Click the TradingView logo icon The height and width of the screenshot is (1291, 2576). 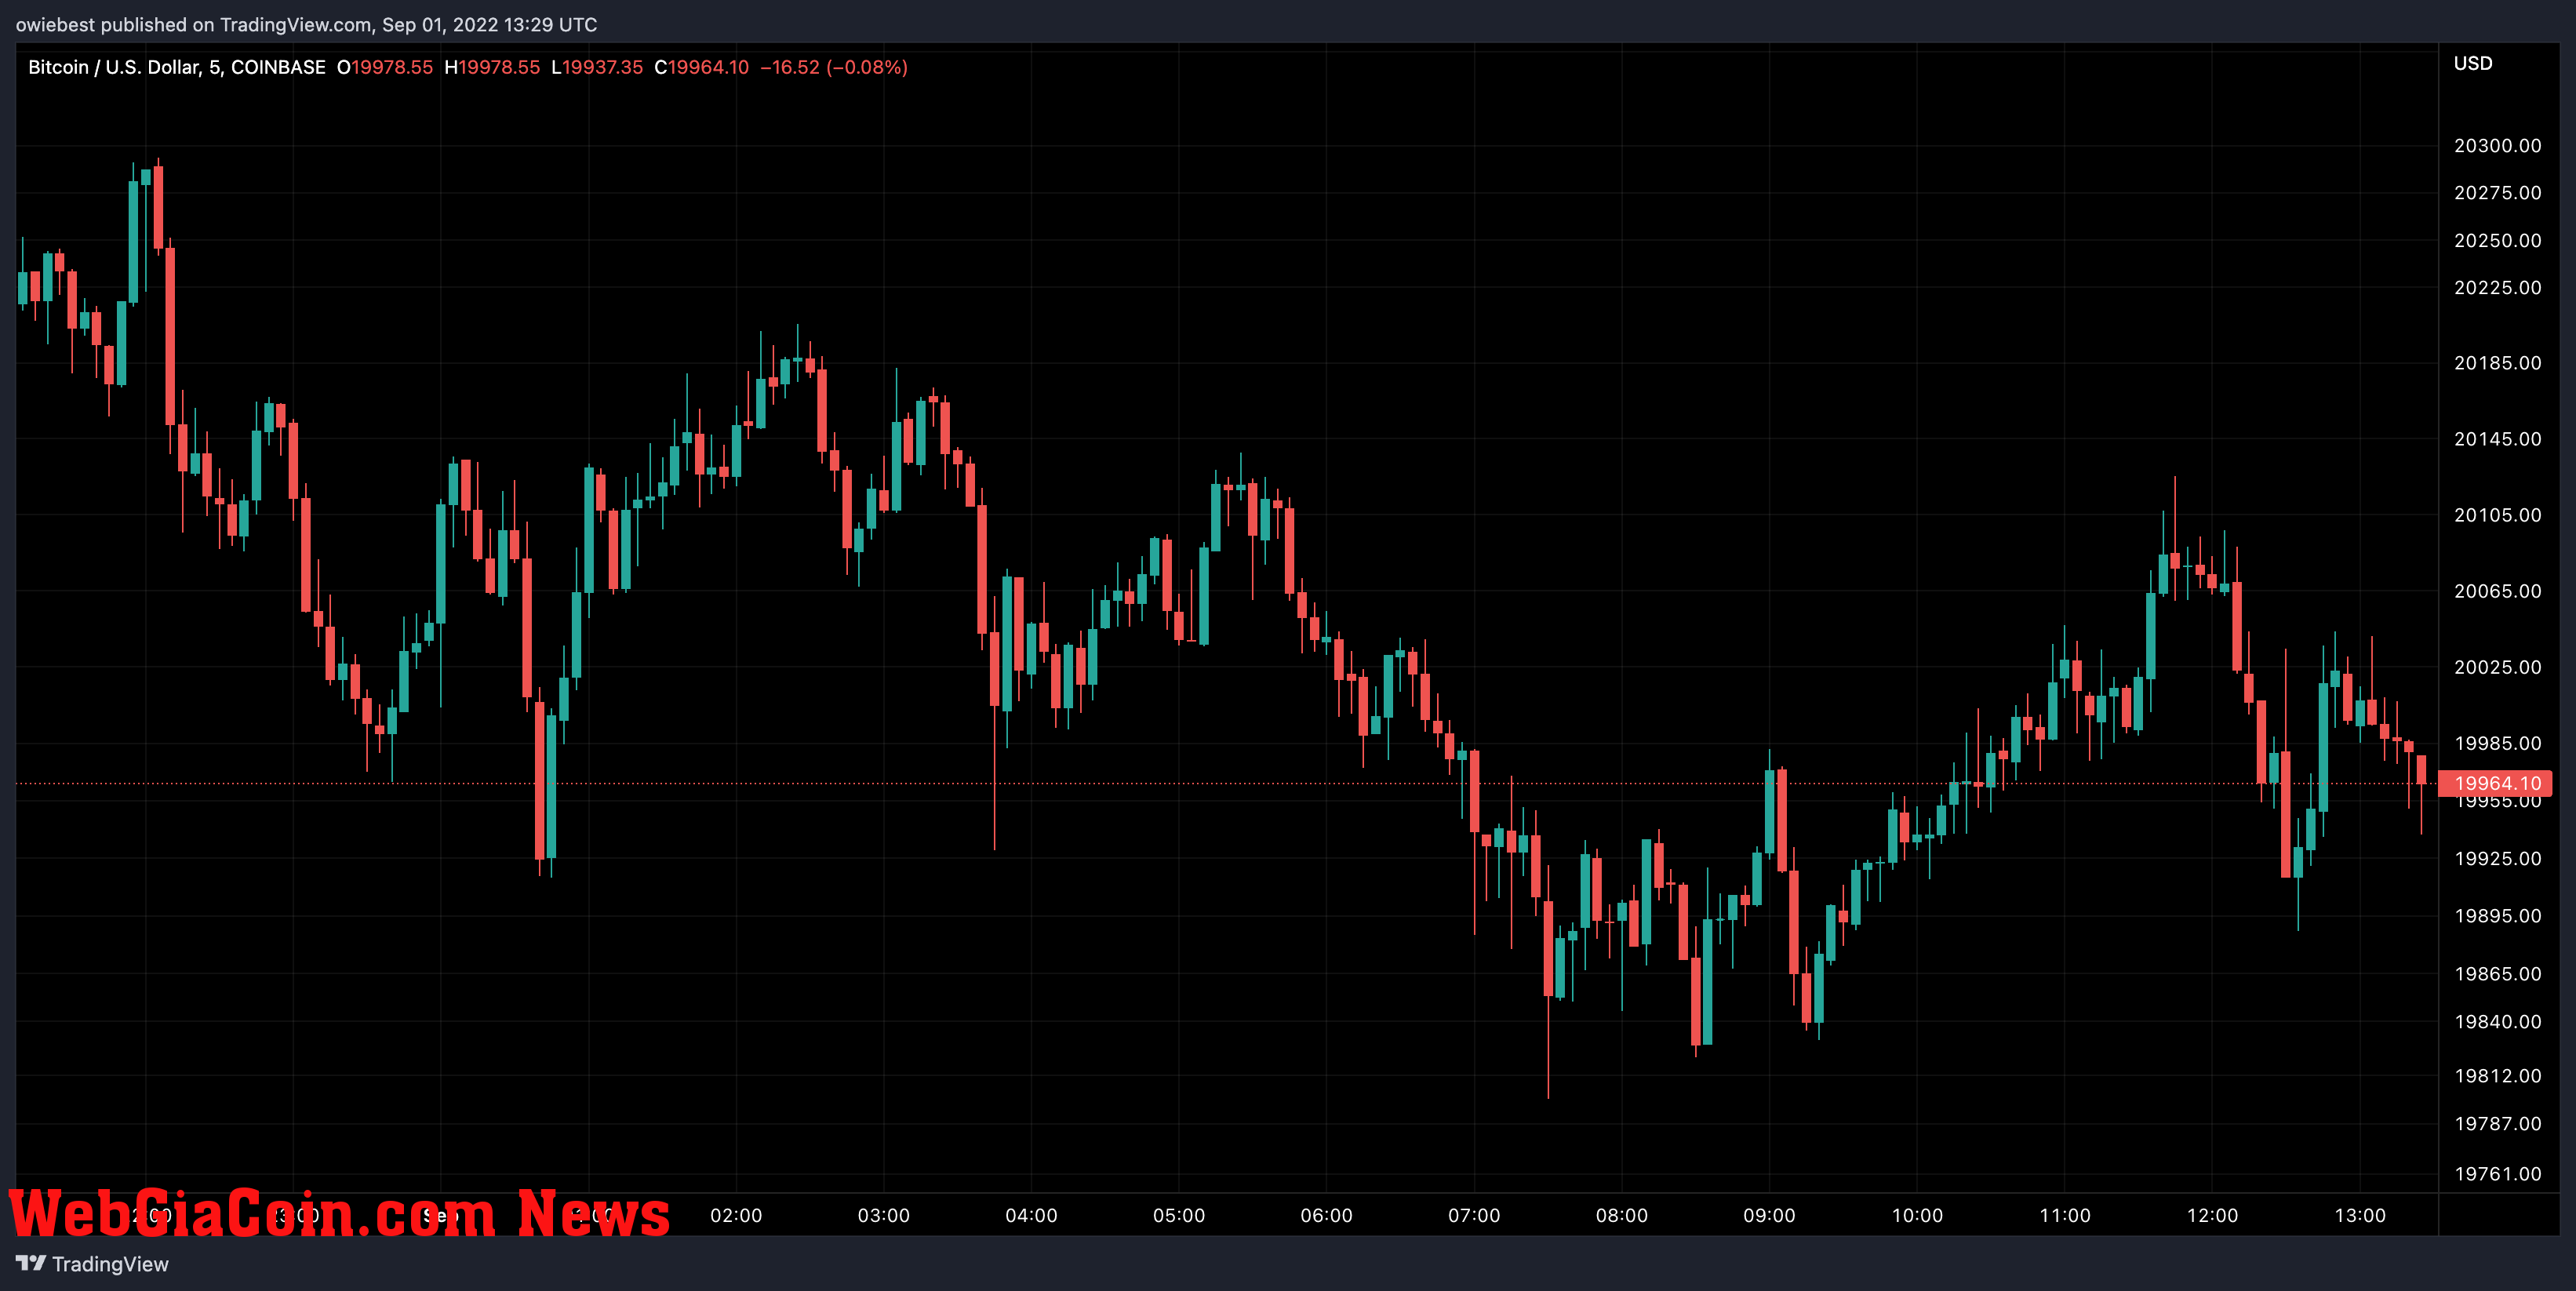click(x=31, y=1263)
